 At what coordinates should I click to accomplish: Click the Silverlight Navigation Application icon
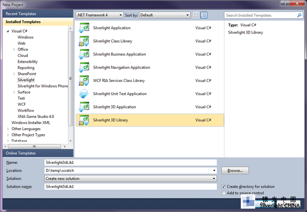[x=84, y=67]
